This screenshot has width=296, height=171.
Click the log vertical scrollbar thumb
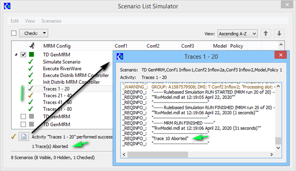278,141
